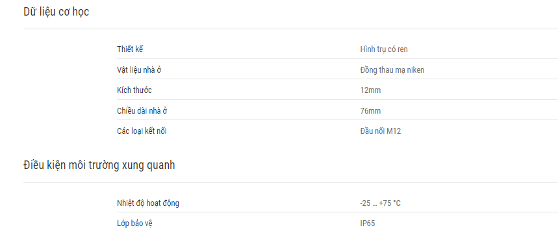Select the 'Nhiệt độ hoạt động' label
Screen dimensions: 558x241
click(x=148, y=203)
